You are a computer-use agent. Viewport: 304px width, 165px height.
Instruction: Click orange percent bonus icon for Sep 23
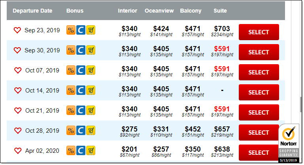[71, 30]
